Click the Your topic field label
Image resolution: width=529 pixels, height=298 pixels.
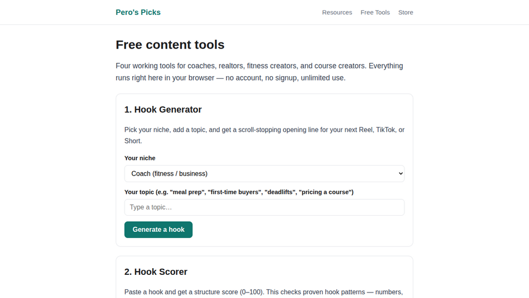pos(239,192)
